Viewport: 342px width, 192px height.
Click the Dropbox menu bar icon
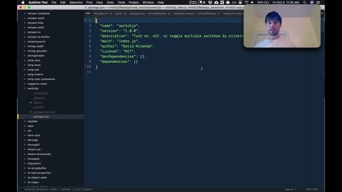pos(210,2)
